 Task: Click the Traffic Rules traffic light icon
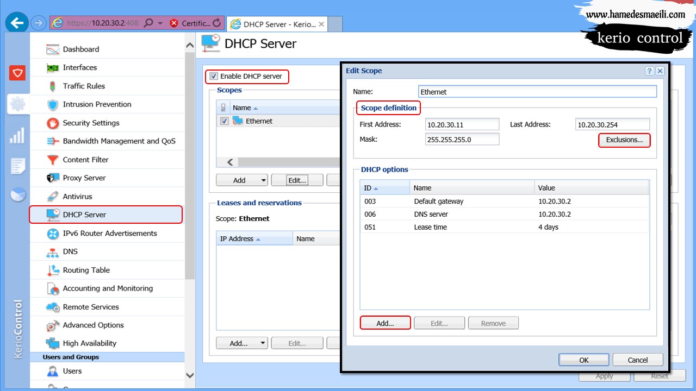click(53, 86)
